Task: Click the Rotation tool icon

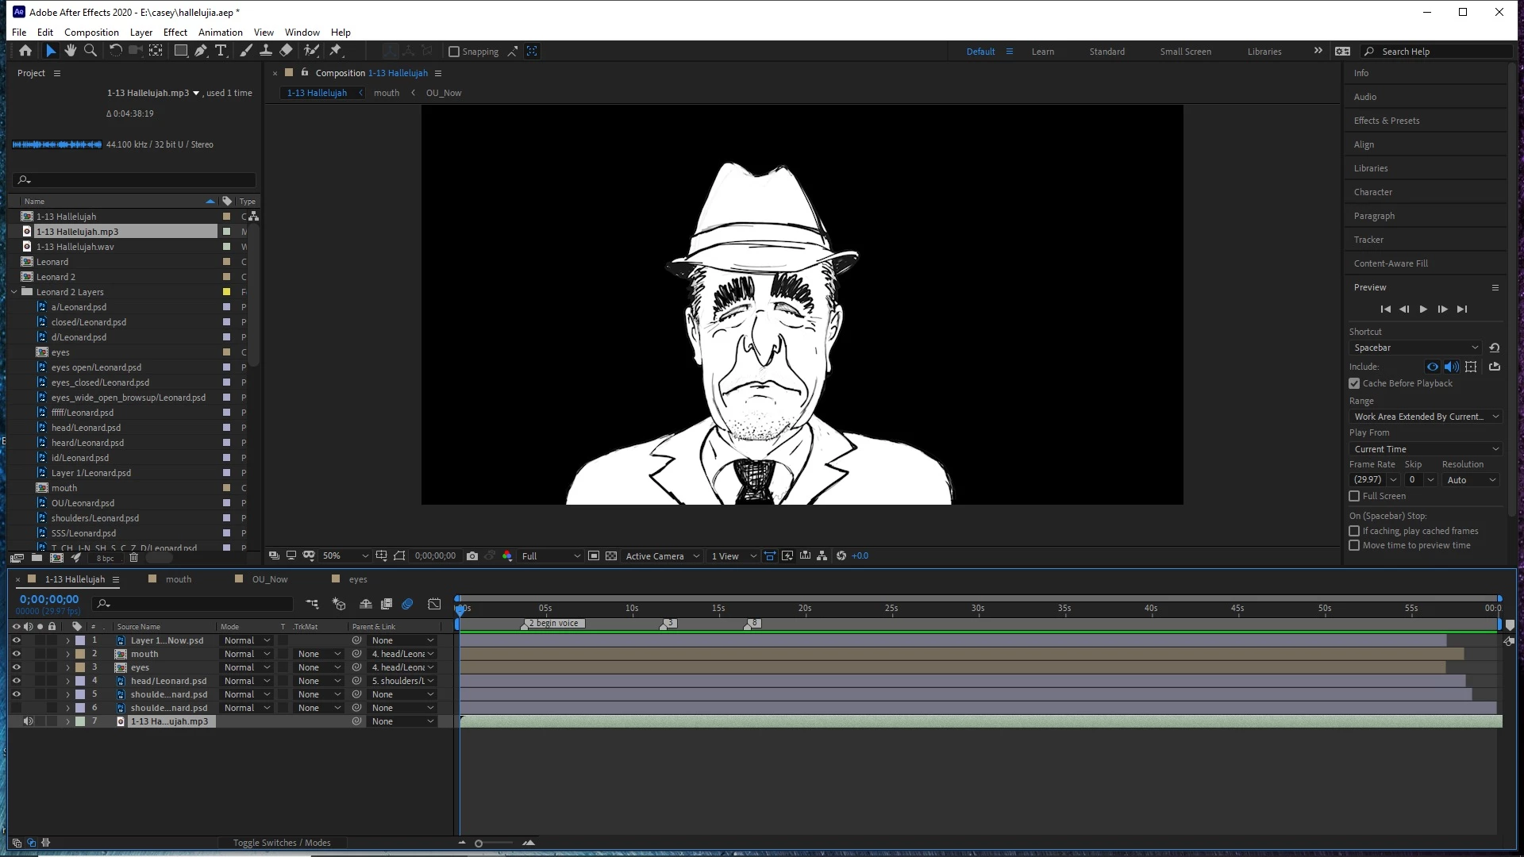Action: click(x=115, y=51)
